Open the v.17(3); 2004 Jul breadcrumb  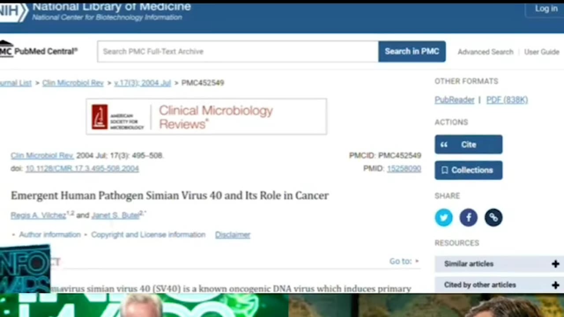point(142,83)
